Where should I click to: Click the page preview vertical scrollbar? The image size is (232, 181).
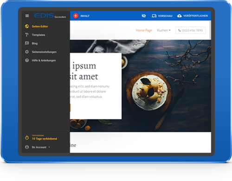click(210, 30)
